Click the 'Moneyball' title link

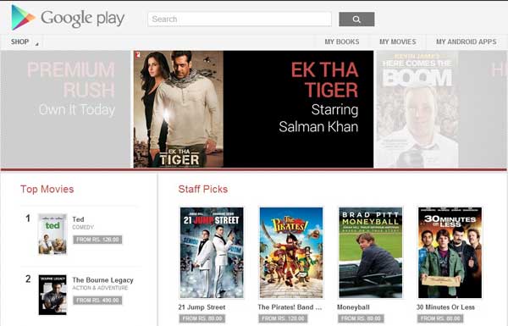[x=353, y=307]
